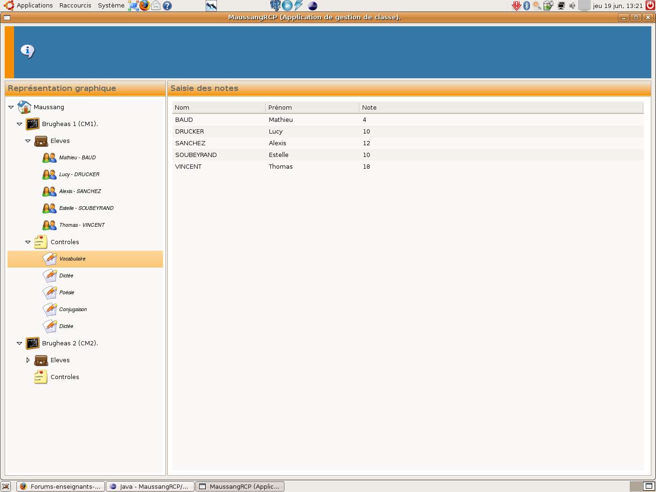Click the date and time clock in panel

click(x=618, y=6)
